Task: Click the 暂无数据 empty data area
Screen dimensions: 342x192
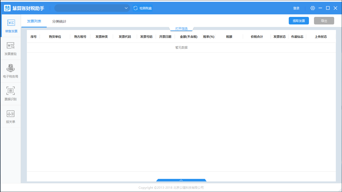Action: 181,47
